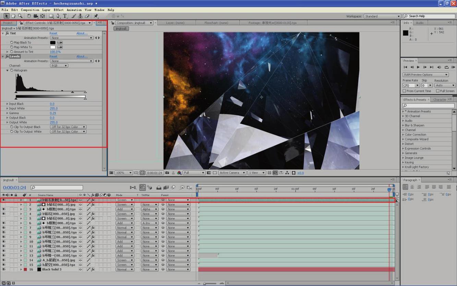
Task: Switch to the Project panel tab
Action: click(x=8, y=23)
